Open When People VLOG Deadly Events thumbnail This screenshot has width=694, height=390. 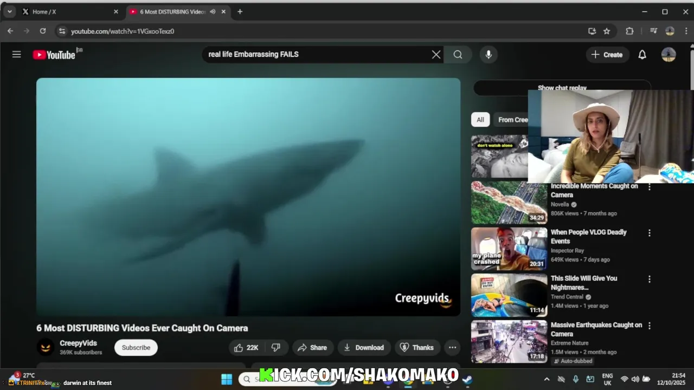pos(509,249)
